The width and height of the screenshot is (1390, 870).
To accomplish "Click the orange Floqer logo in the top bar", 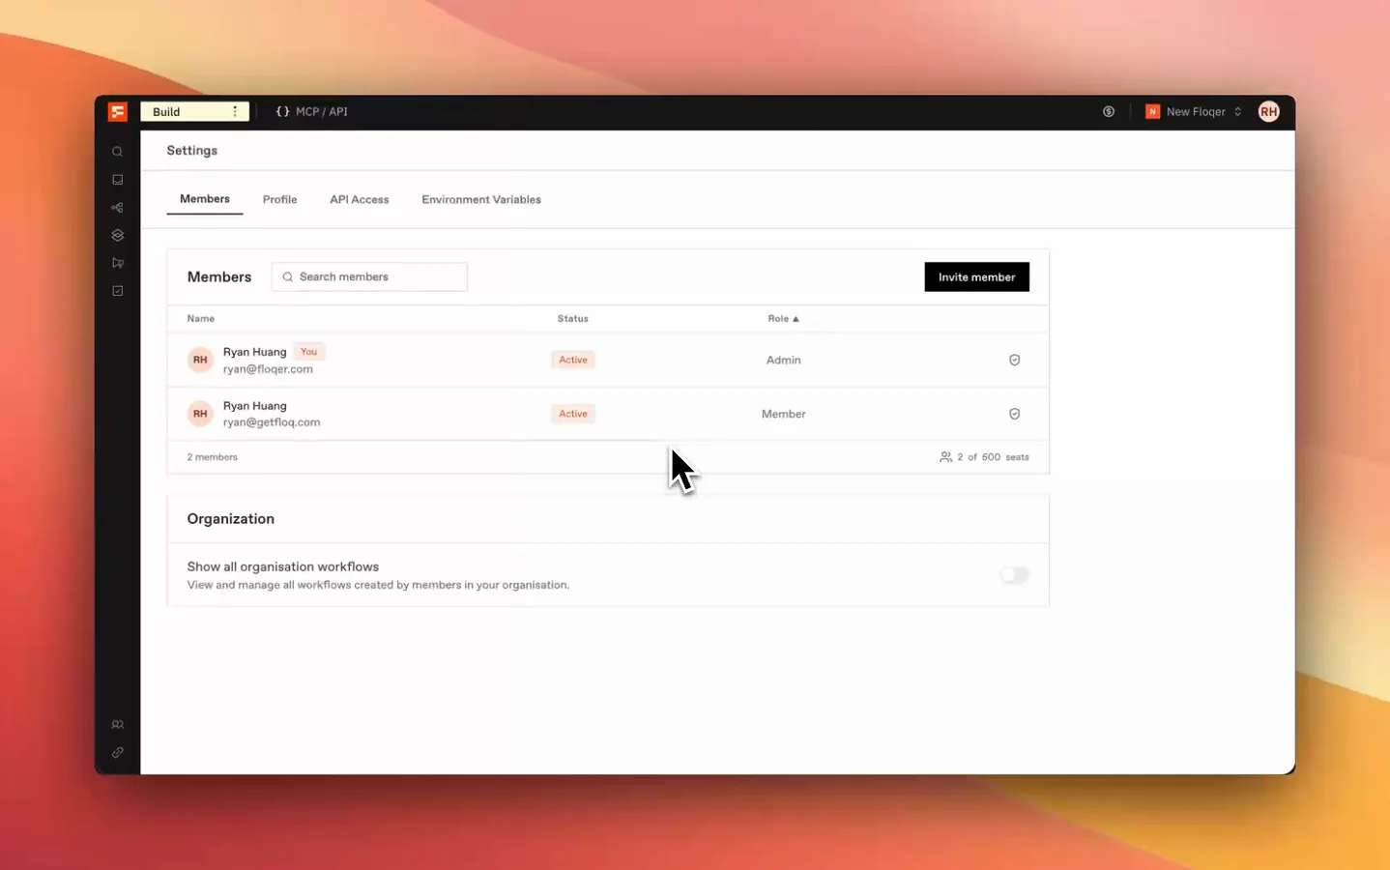I will pyautogui.click(x=118, y=112).
